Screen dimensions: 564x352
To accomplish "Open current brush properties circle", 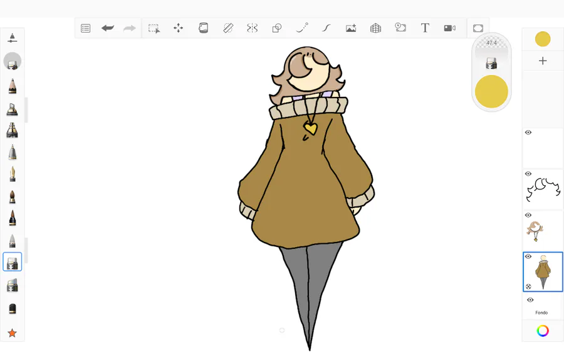I will [x=13, y=61].
